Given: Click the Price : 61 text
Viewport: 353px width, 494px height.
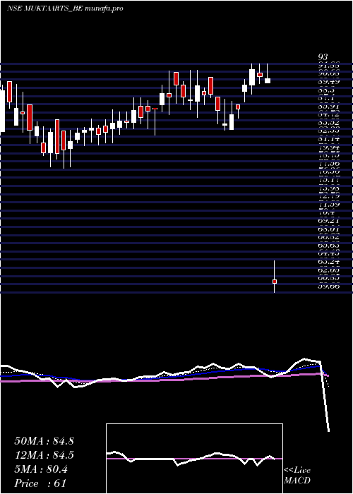Looking at the screenshot, I should tap(40, 483).
